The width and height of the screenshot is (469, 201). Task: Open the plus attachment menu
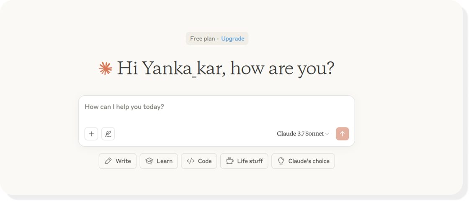[x=91, y=134]
